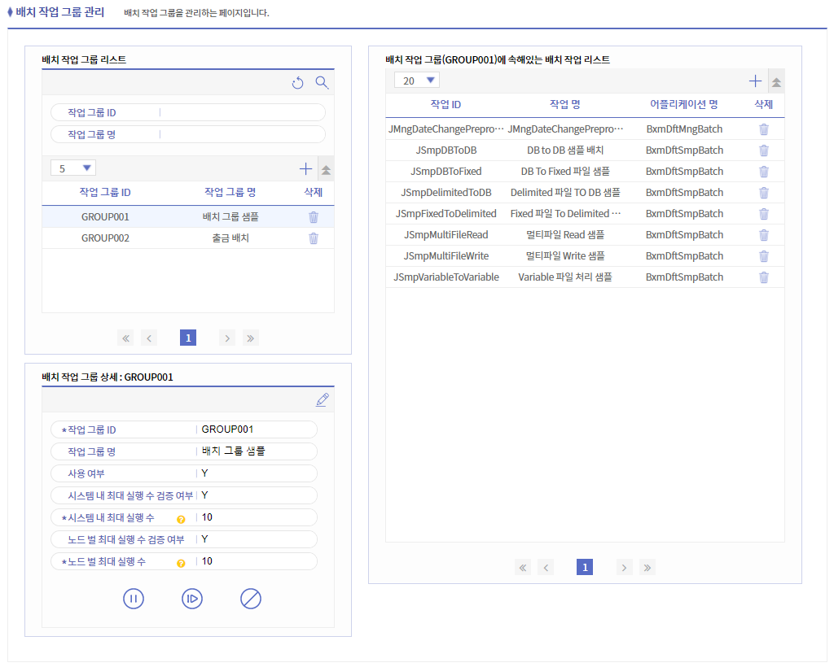The width and height of the screenshot is (834, 667).
Task: Go to last page in job list
Action: pos(647,567)
